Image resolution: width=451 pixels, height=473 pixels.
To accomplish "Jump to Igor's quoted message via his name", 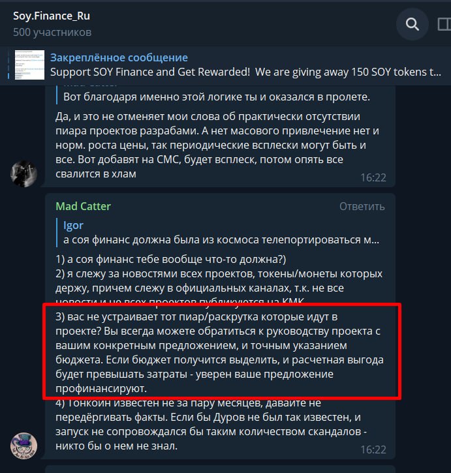I will [x=73, y=225].
